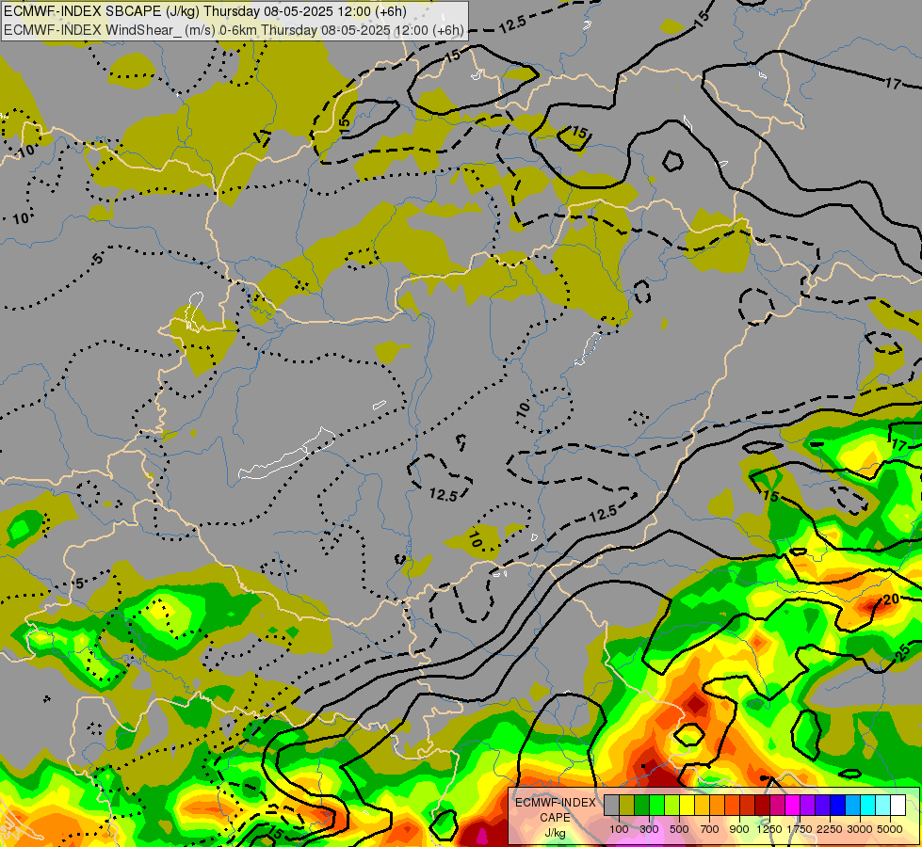Select the bright green CAPE legend swatch
The width and height of the screenshot is (922, 847).
coord(656,805)
